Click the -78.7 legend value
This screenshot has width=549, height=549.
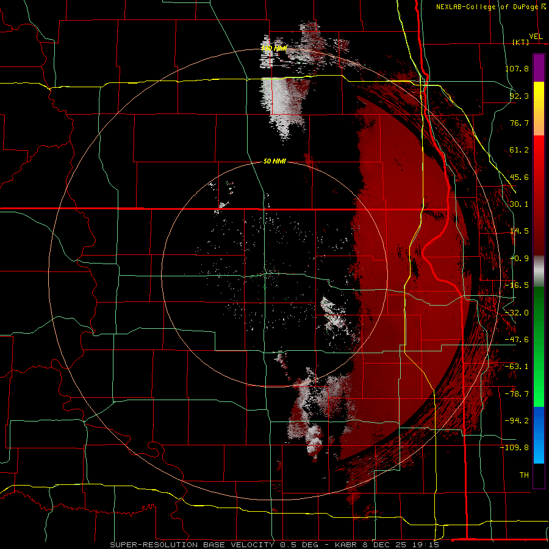[517, 394]
